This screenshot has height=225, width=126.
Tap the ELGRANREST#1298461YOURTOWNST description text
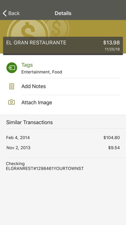point(45,168)
